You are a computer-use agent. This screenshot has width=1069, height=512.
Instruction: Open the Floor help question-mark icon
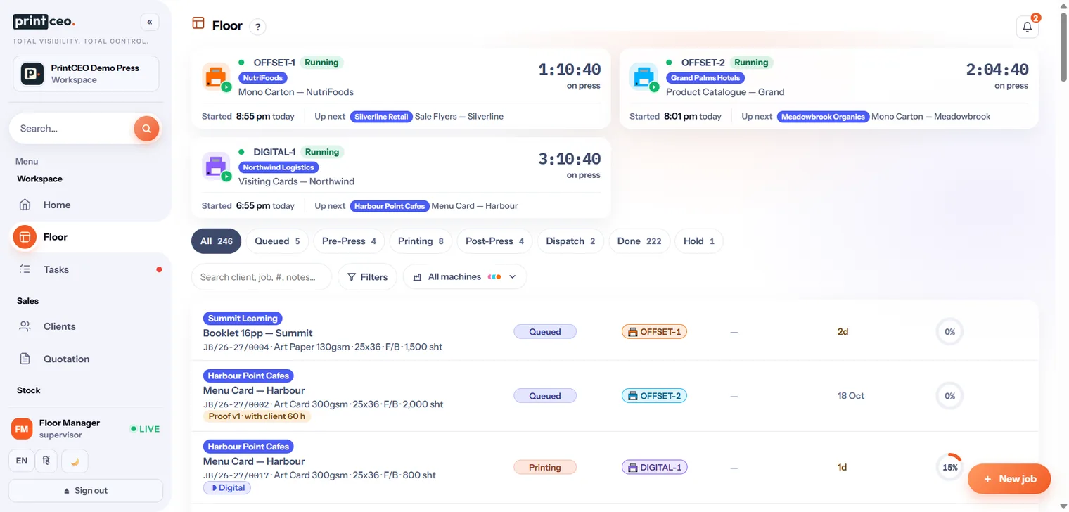coord(258,27)
